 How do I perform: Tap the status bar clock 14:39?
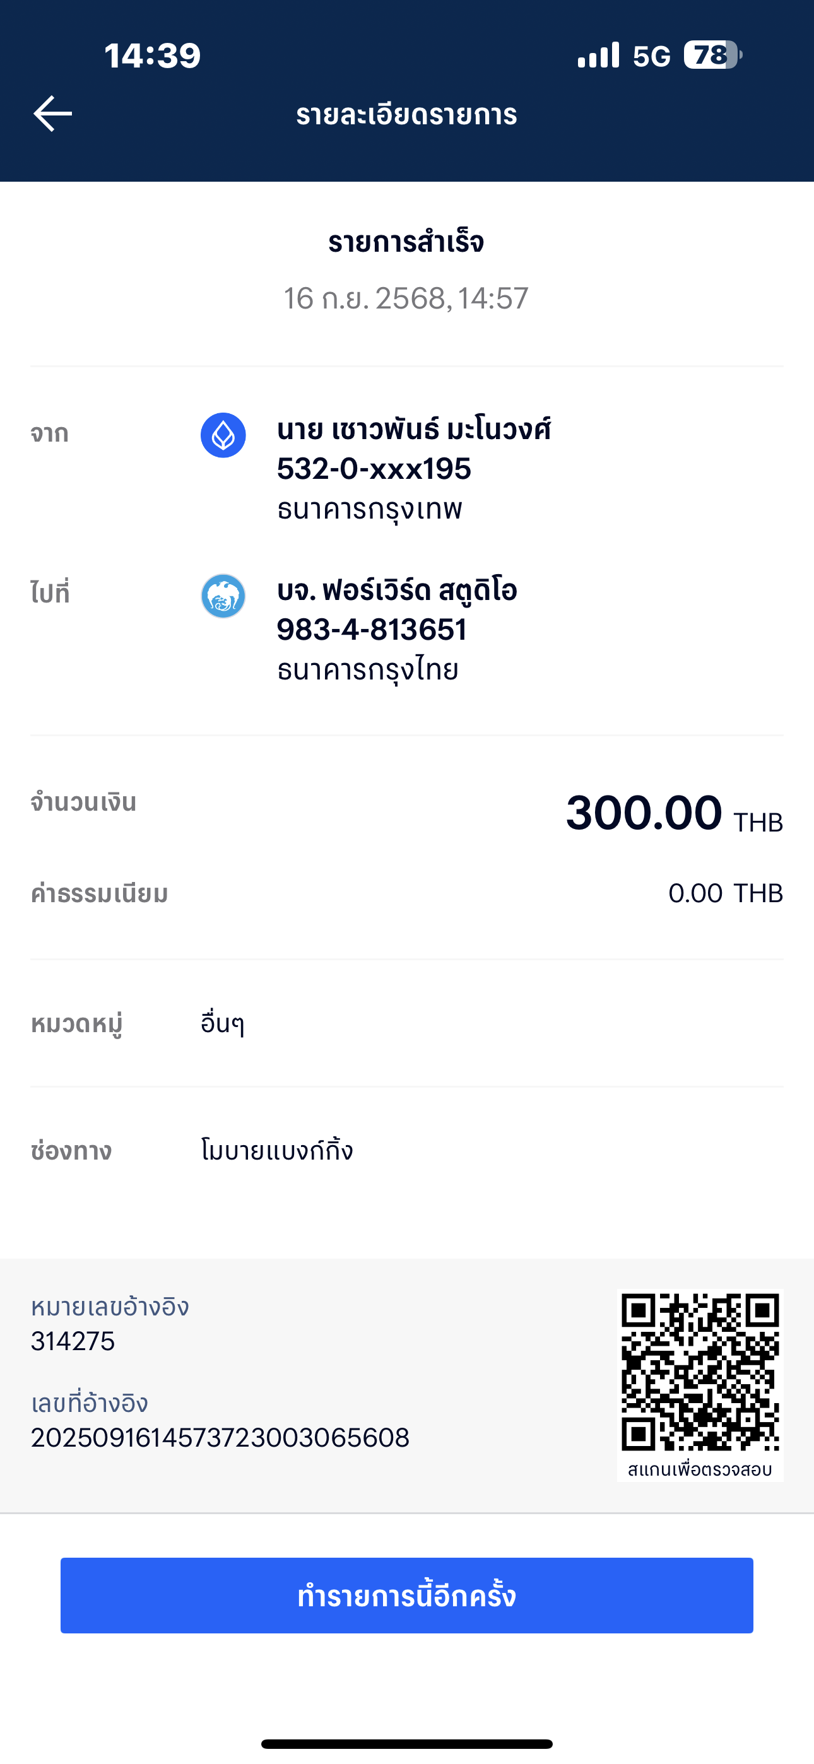click(x=152, y=56)
